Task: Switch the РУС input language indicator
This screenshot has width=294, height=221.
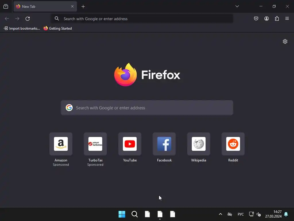Action: click(x=241, y=214)
